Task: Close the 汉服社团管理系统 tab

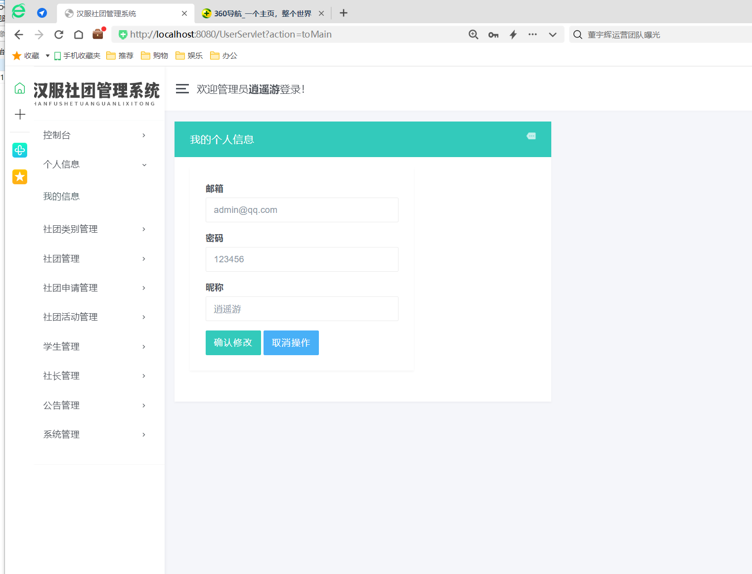Action: click(184, 13)
